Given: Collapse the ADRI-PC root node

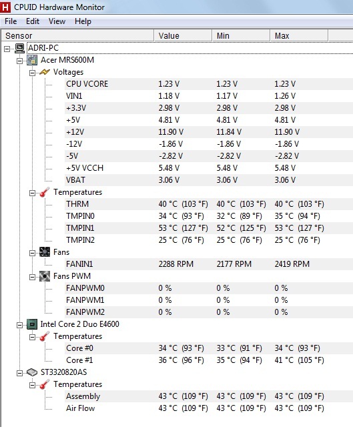Looking at the screenshot, I should (7, 49).
